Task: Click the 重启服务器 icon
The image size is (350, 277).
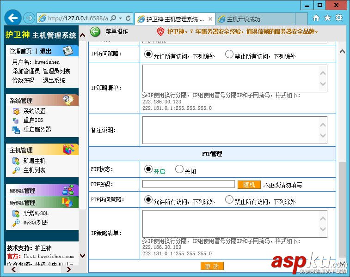Action: (x=16, y=130)
